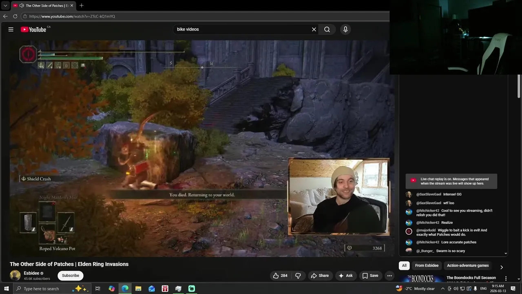Screen dimensions: 522x294
Task: Switch input language via ENG
Action: point(483,289)
